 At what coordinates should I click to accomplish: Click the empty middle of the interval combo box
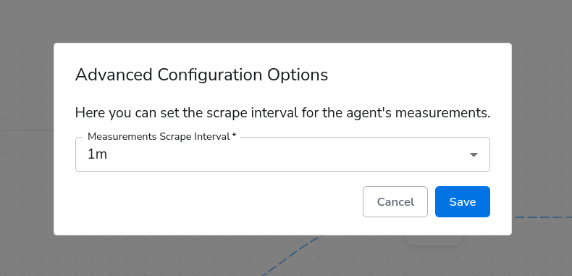point(282,154)
